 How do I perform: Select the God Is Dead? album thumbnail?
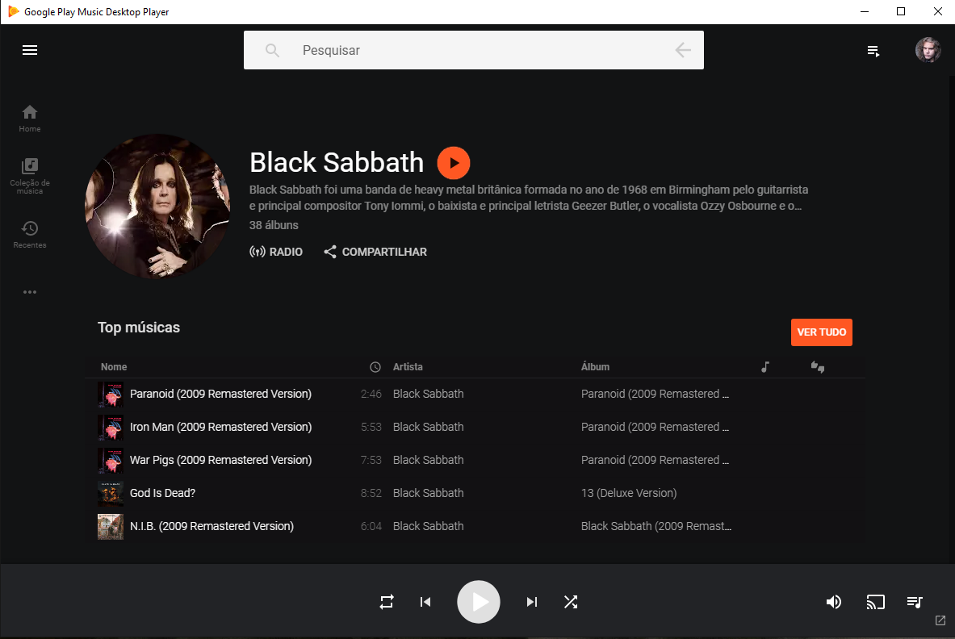(x=111, y=493)
